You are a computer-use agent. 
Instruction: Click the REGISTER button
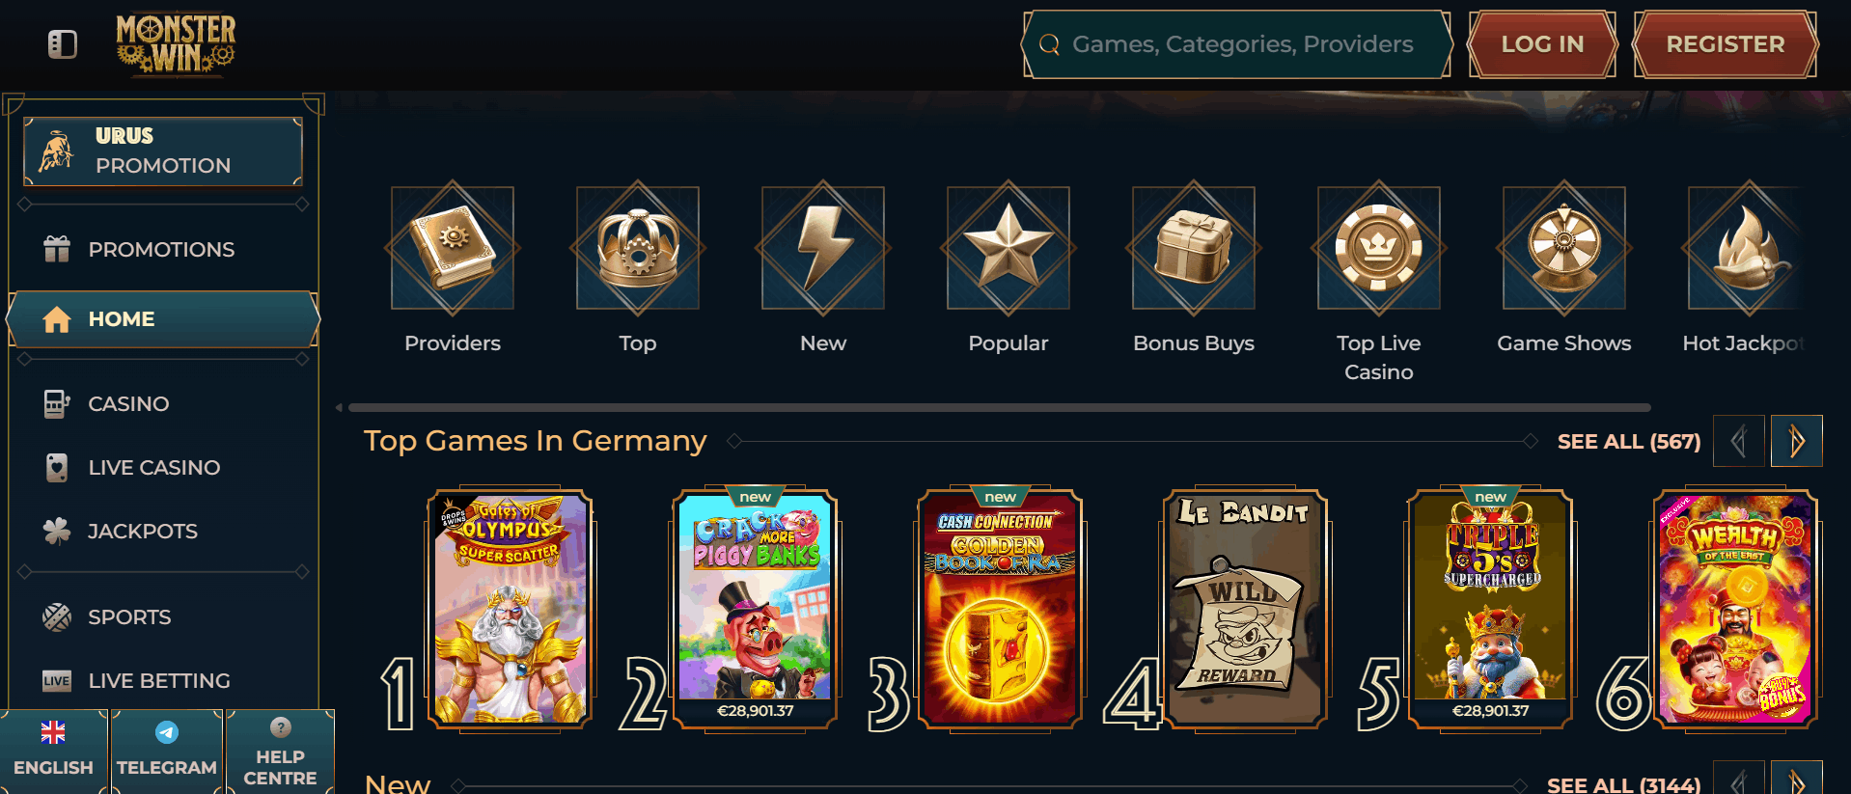[x=1726, y=44]
